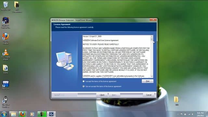Select the Icons folder on desktop
The height and width of the screenshot is (117, 208).
pos(6,69)
